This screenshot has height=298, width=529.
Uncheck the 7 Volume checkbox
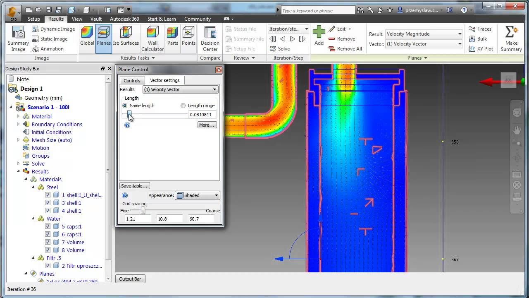[48, 242]
